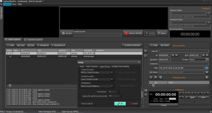Open the Video Transform tab in Setup
Image resolution: width=212 pixels, height=113 pixels.
coord(92,67)
